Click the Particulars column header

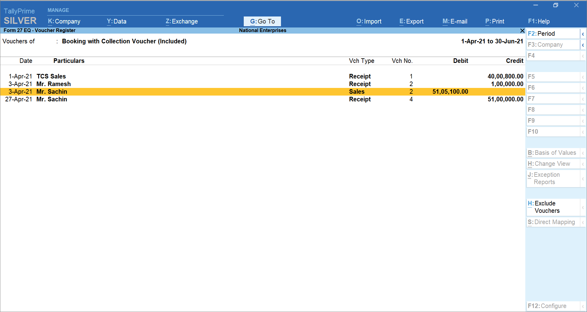click(x=69, y=61)
